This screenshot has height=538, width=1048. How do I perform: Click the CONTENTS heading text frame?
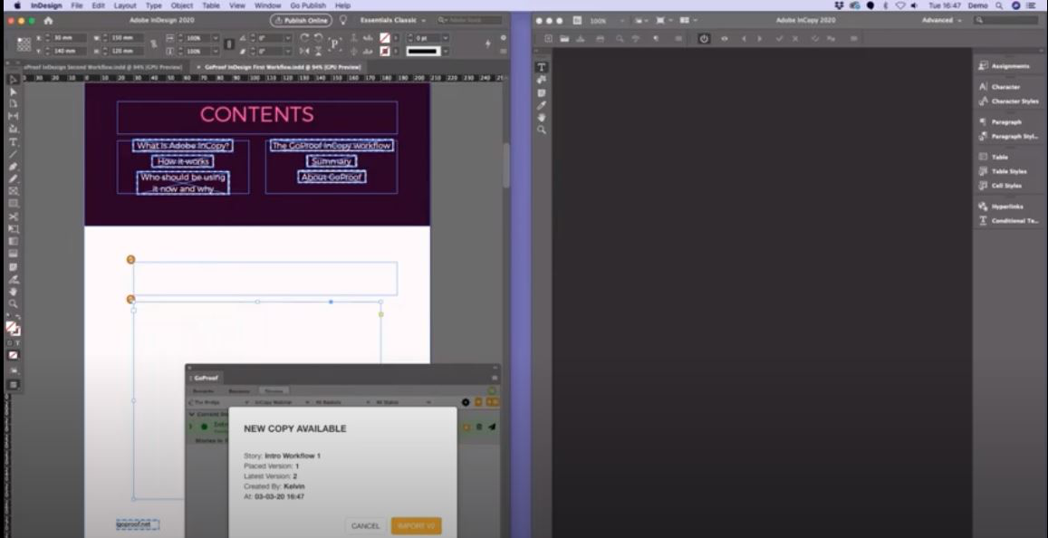click(x=257, y=118)
